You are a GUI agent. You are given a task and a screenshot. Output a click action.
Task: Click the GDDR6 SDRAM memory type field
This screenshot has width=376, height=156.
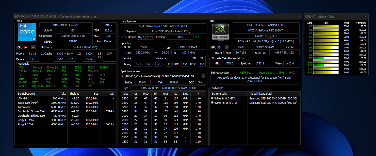point(265,47)
